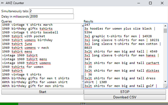Click the Results box resize grip
Screen dimensions: 168x105
click(x=166, y=86)
